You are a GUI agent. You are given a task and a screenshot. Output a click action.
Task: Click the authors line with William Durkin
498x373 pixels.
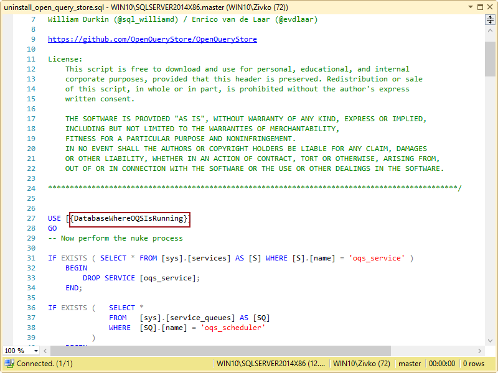(183, 20)
